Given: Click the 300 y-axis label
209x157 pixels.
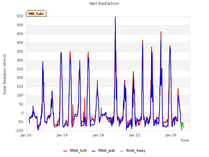Looking at the screenshot, I should click(x=20, y=60).
